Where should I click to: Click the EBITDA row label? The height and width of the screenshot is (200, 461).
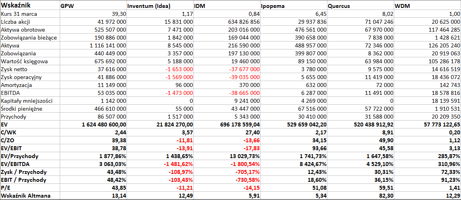(9, 93)
